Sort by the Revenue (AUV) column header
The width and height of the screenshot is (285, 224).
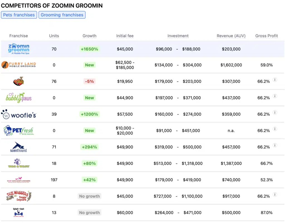point(231,36)
